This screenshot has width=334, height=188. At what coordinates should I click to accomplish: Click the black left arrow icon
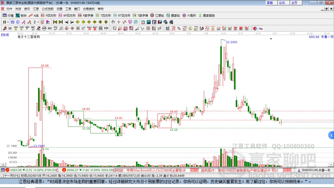tap(67, 22)
